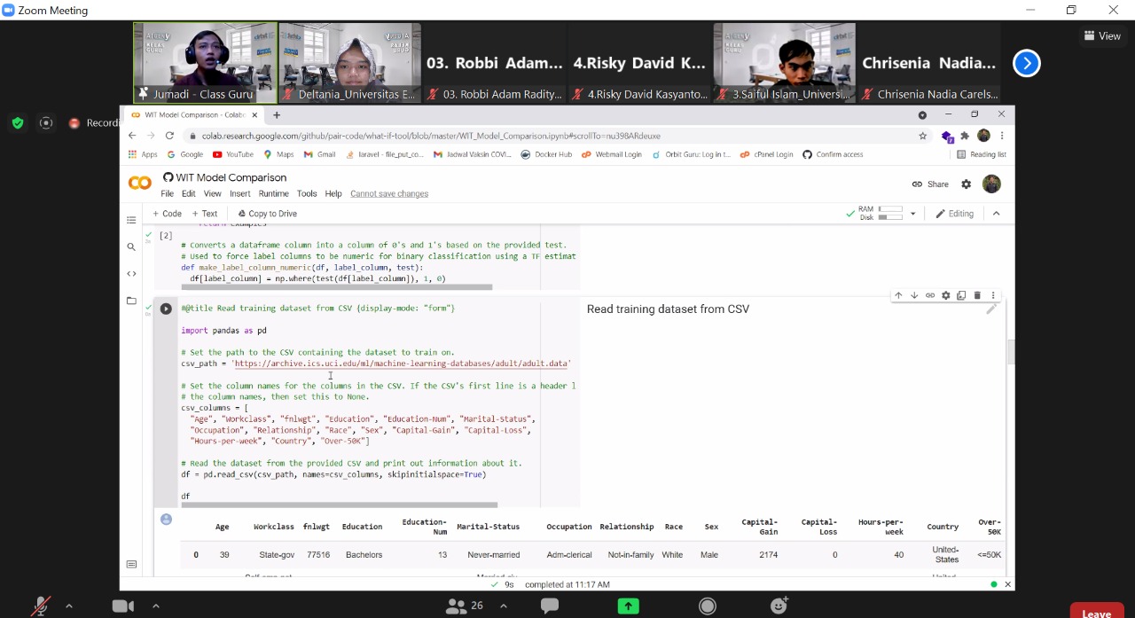Open the Chrome three-dot menu
The width and height of the screenshot is (1135, 618).
(x=1002, y=136)
